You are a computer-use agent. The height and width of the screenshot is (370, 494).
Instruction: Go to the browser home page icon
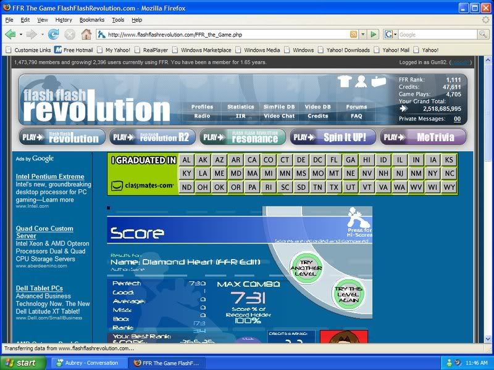[x=86, y=35]
